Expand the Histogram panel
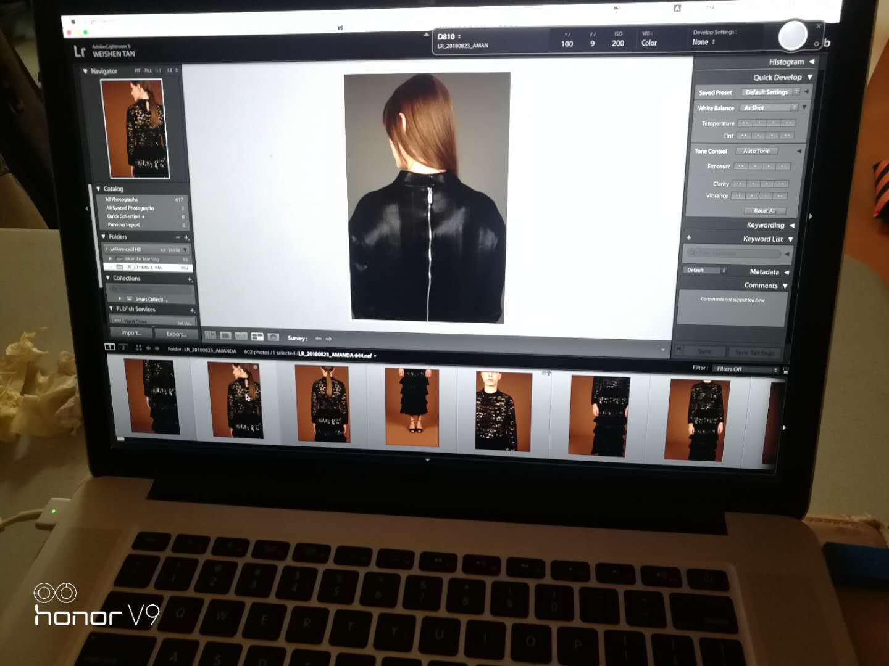This screenshot has height=666, width=889. pyautogui.click(x=812, y=62)
